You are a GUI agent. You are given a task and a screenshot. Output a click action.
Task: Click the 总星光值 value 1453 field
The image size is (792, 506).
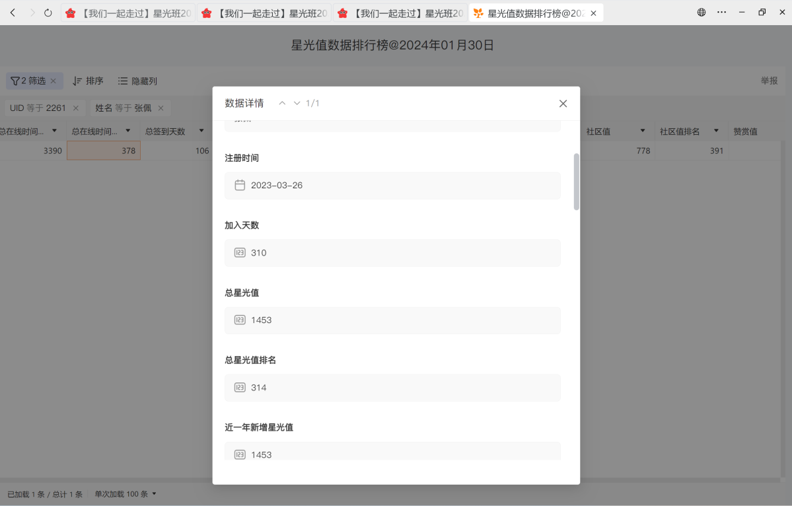point(392,320)
